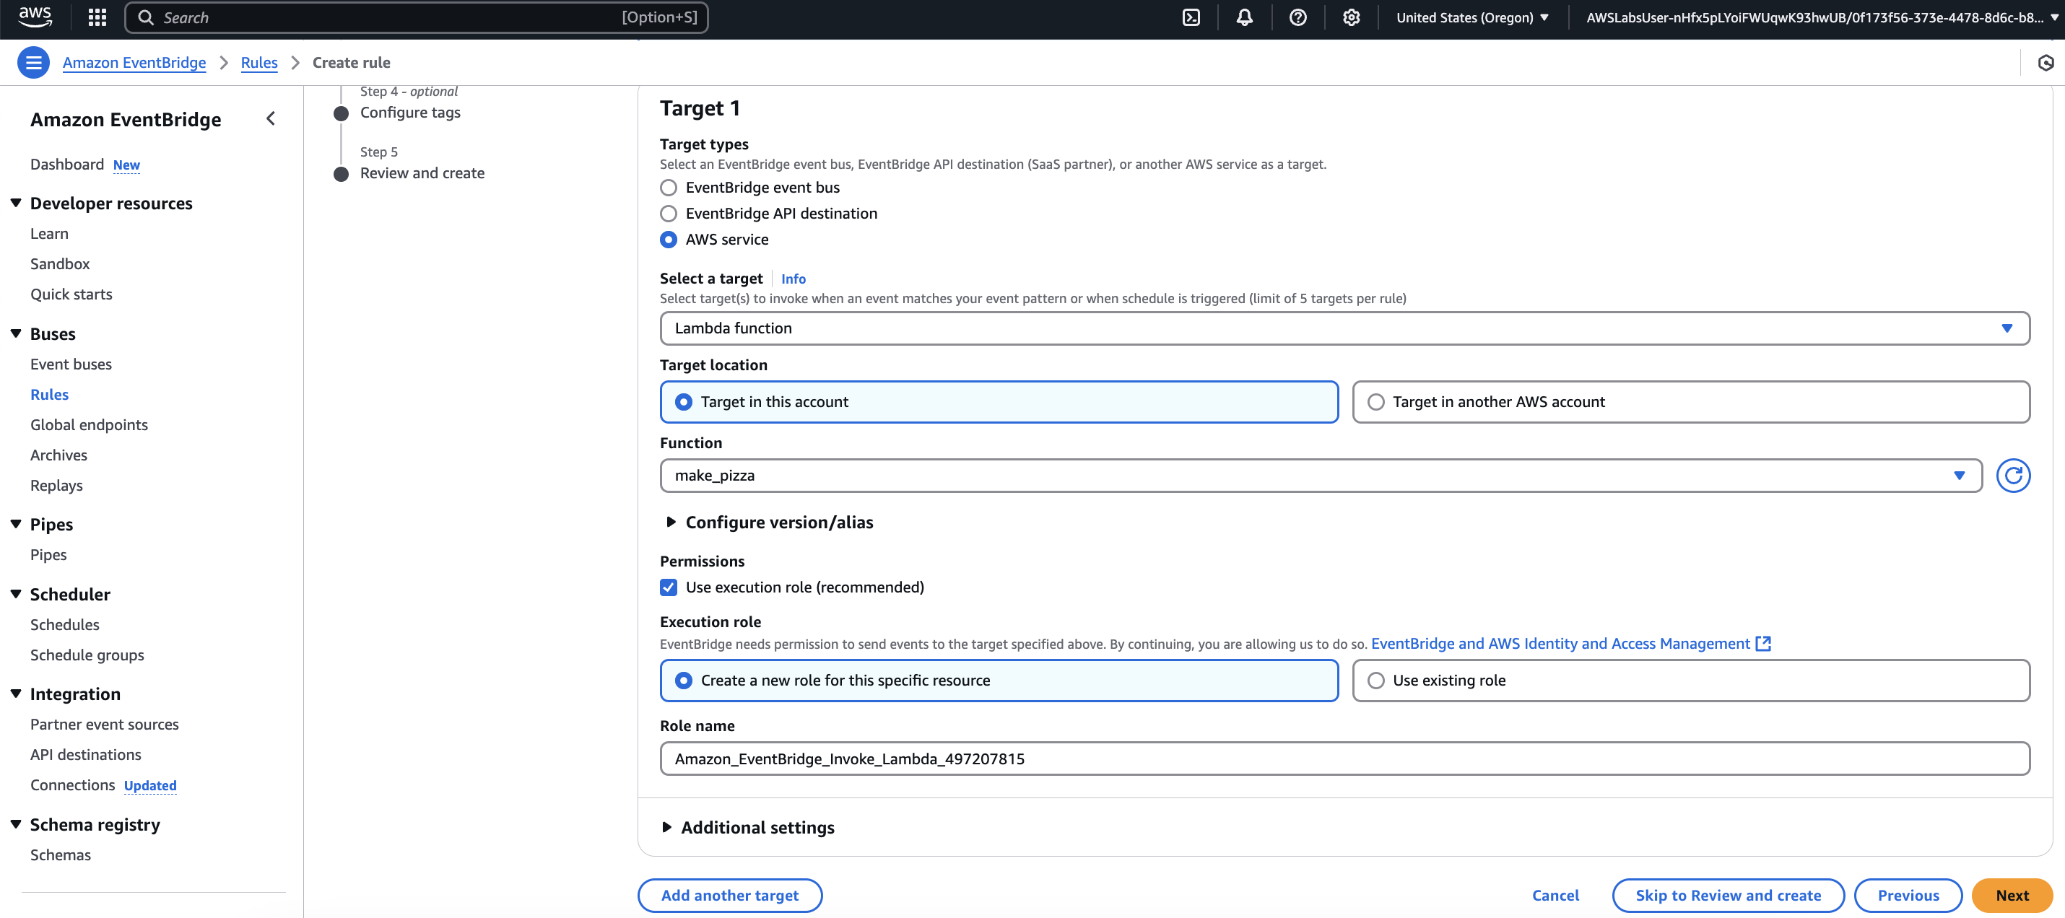Open Schedules in sidebar
This screenshot has height=918, width=2065.
pos(65,625)
